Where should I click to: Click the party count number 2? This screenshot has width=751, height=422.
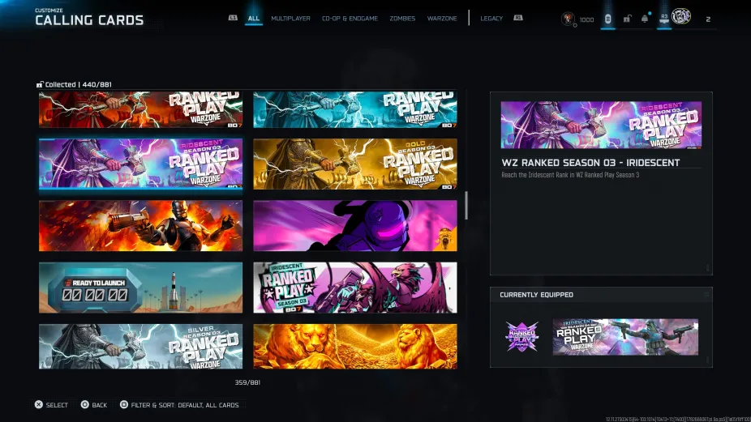[x=708, y=19]
